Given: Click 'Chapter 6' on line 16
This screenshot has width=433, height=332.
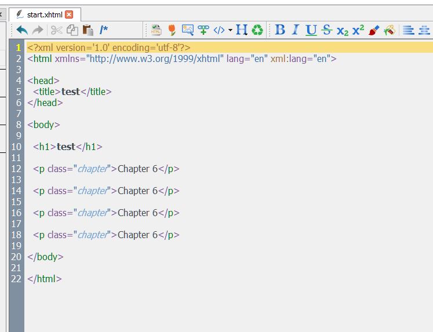Looking at the screenshot, I should pos(137,213).
